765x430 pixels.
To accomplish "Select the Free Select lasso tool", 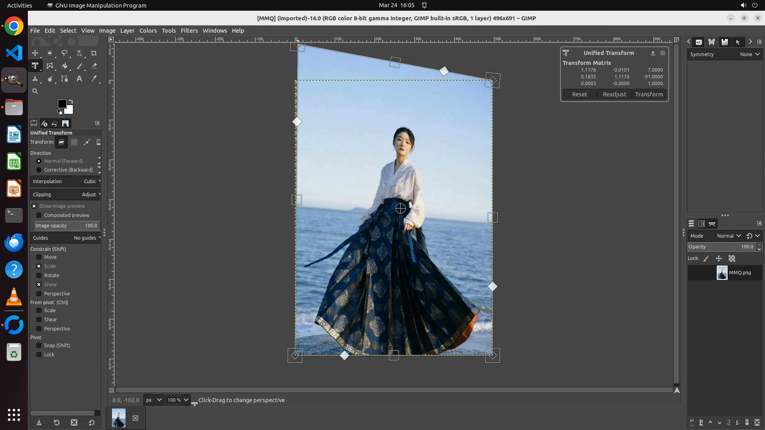I will pos(65,53).
